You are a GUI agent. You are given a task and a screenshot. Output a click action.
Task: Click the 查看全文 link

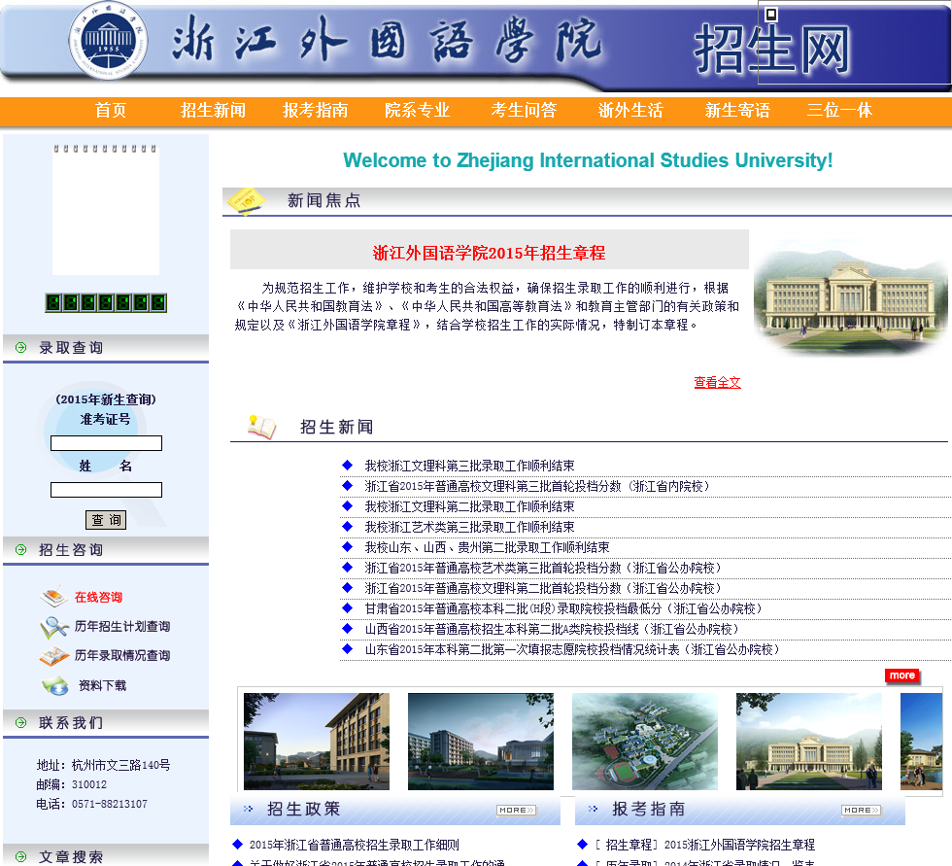[x=717, y=383]
